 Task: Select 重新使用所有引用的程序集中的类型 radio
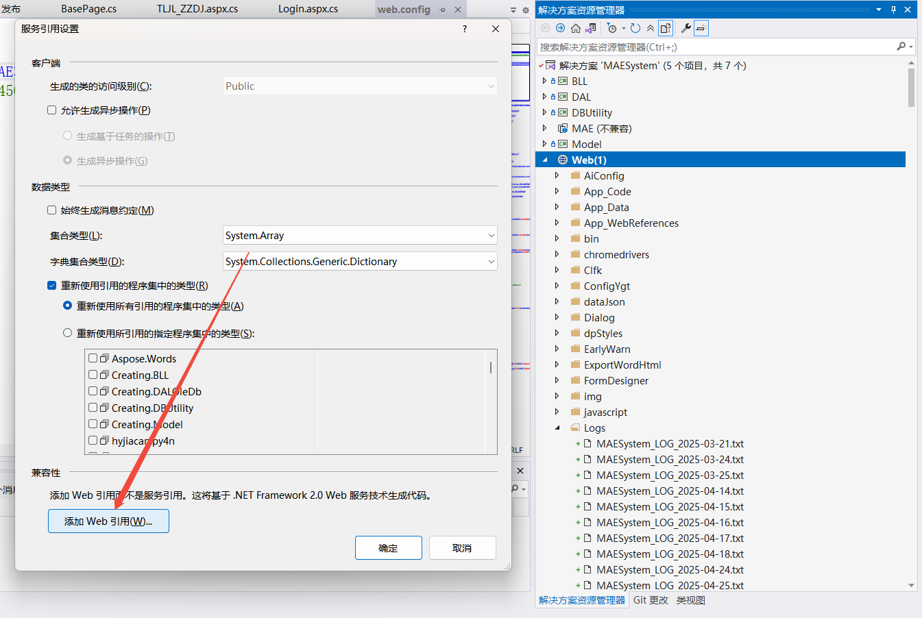click(67, 306)
